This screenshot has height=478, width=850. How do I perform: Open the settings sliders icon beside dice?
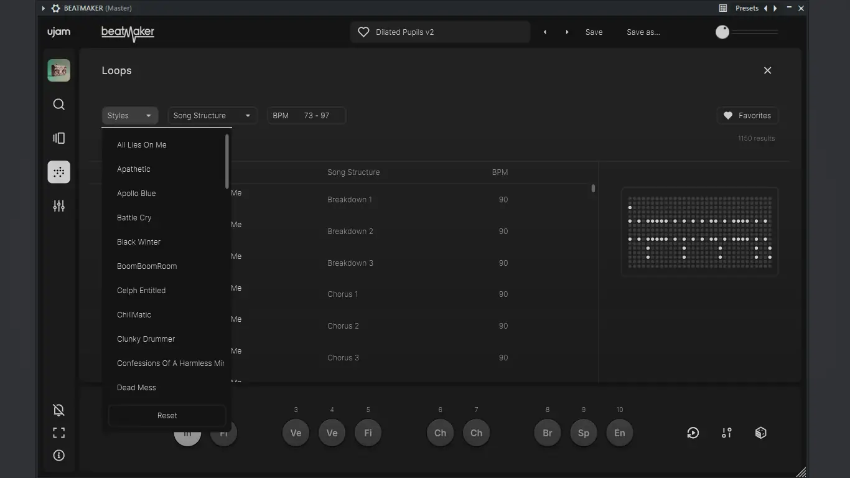[727, 433]
